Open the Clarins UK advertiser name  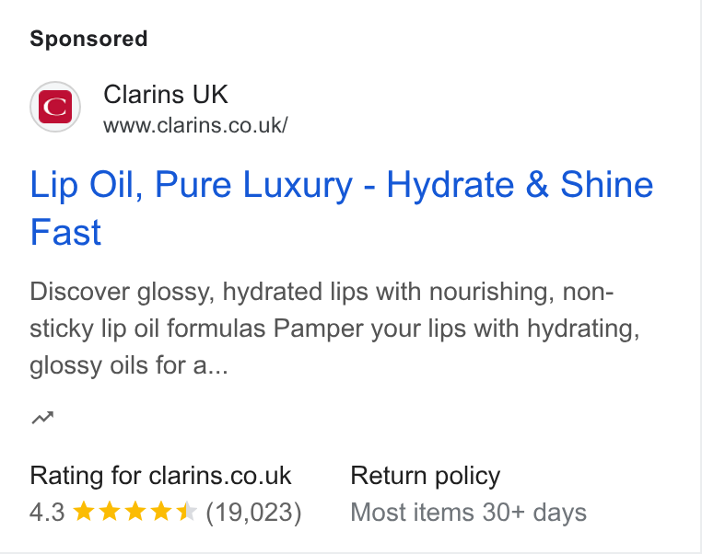coord(166,95)
